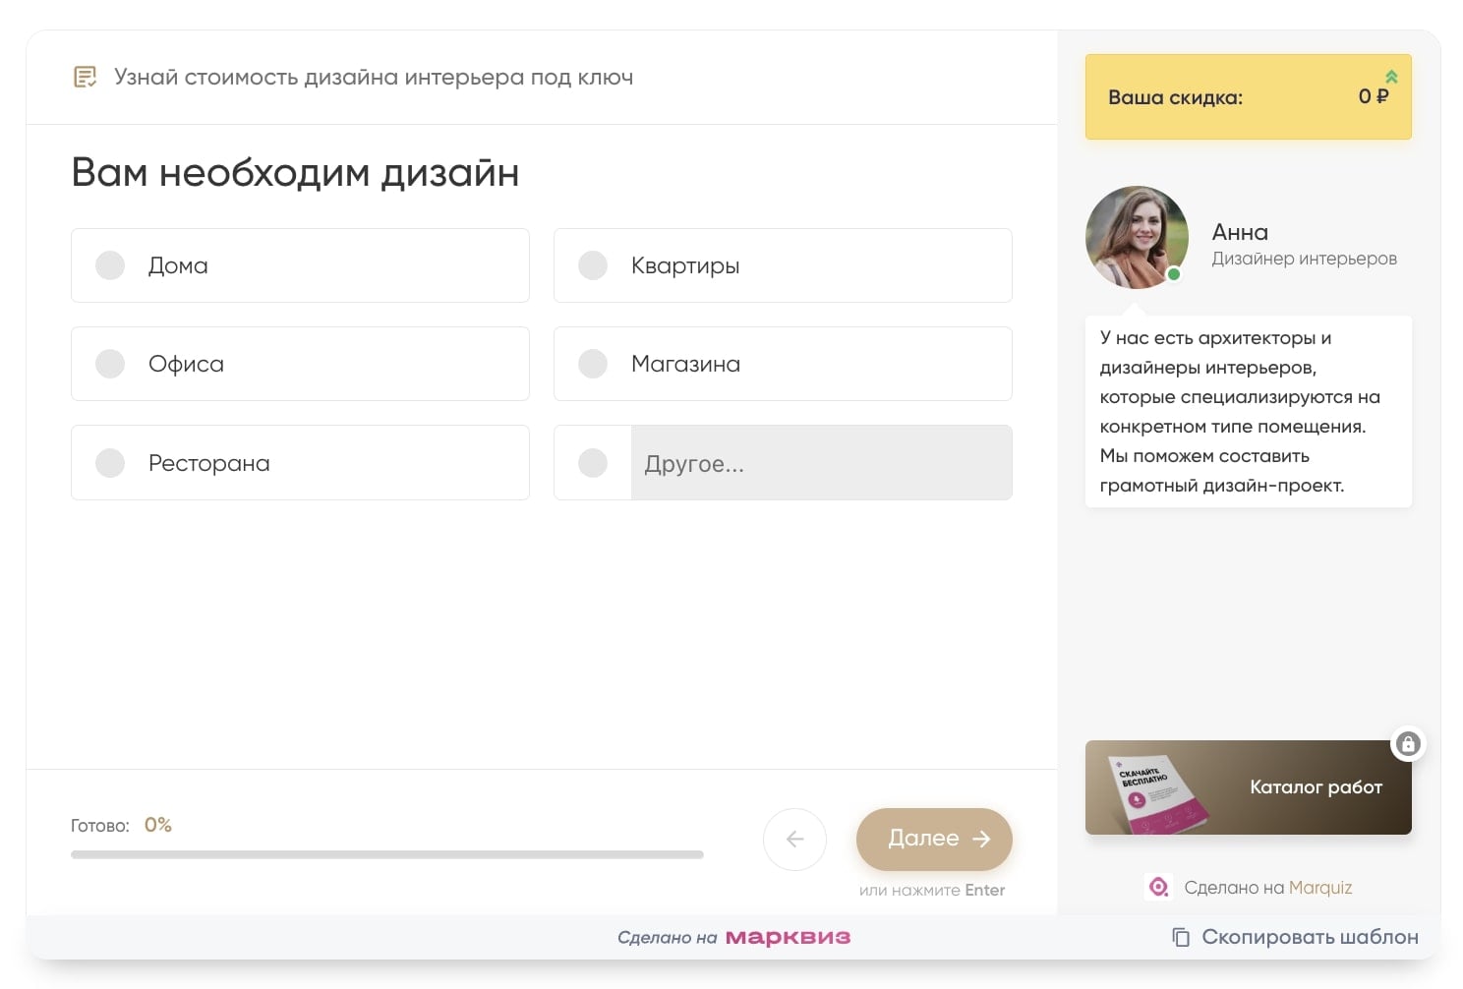1463x989 pixels.
Task: Click the Marquiz logo icon in sidebar
Action: pos(1159,888)
